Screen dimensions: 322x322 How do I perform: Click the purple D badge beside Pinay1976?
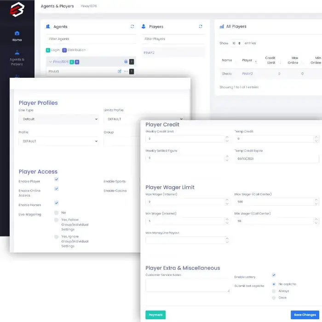pyautogui.click(x=77, y=62)
